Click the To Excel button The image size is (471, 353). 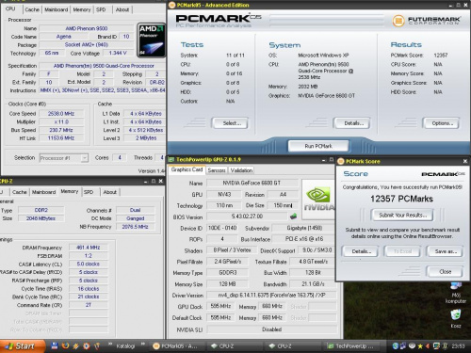pos(402,251)
